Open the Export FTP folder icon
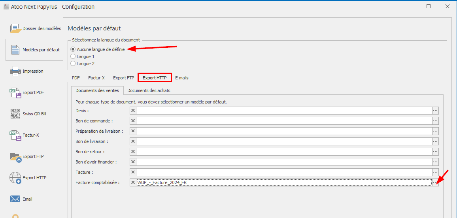 click(15, 156)
